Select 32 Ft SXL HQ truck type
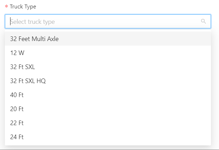 (x=28, y=81)
